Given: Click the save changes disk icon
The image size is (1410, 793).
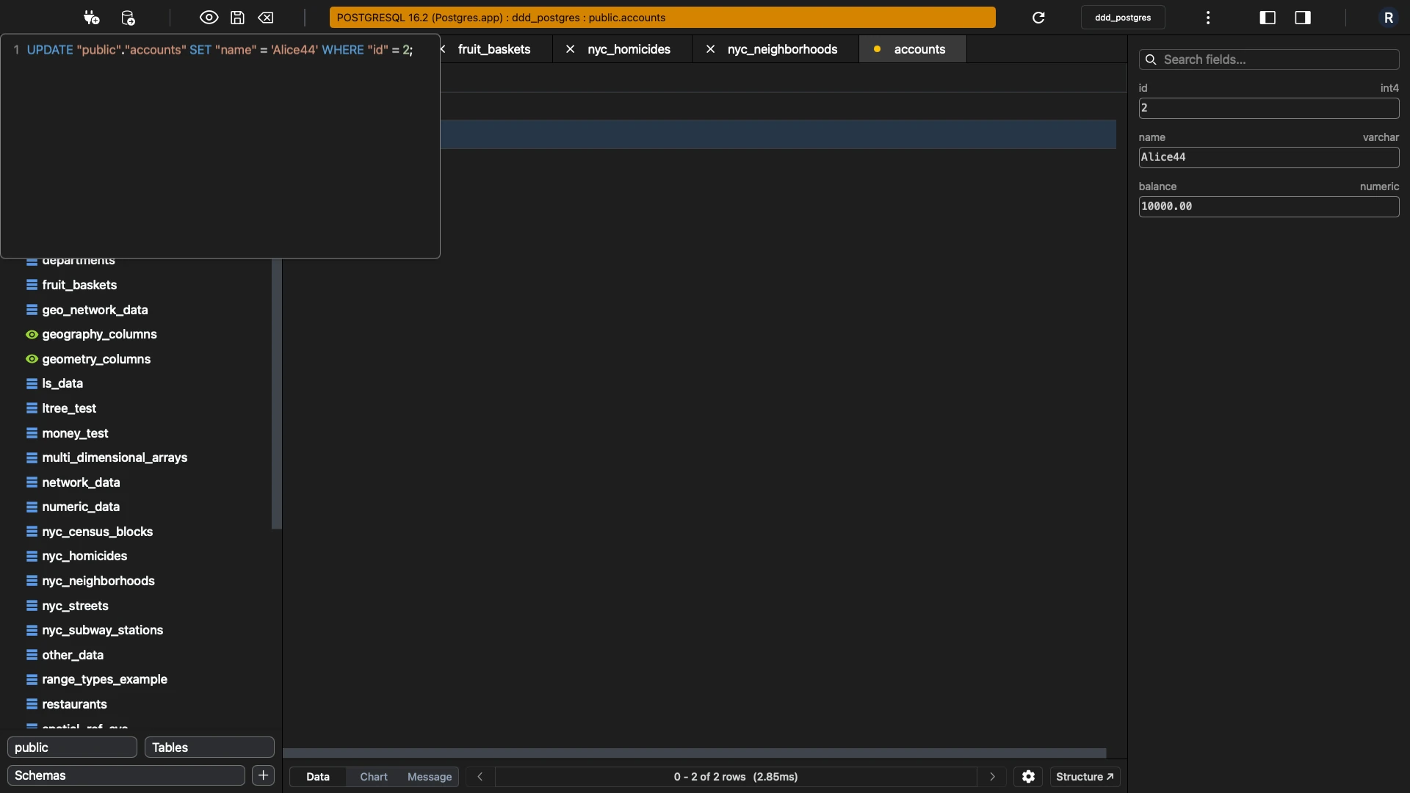Looking at the screenshot, I should pos(237,18).
